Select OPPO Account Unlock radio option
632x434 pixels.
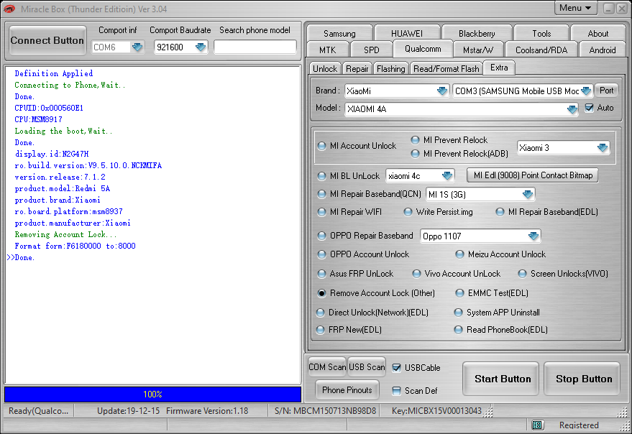click(321, 254)
